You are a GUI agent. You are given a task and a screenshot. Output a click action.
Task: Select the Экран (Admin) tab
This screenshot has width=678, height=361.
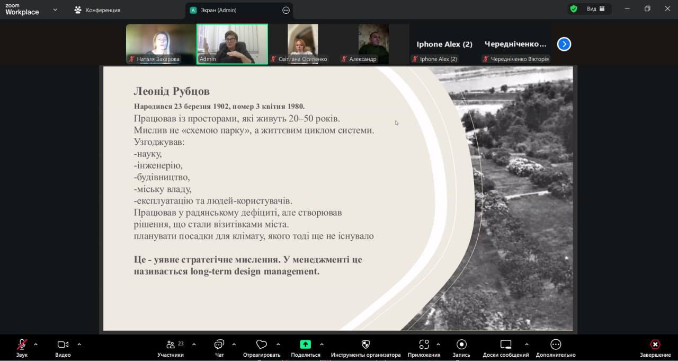[x=233, y=10]
